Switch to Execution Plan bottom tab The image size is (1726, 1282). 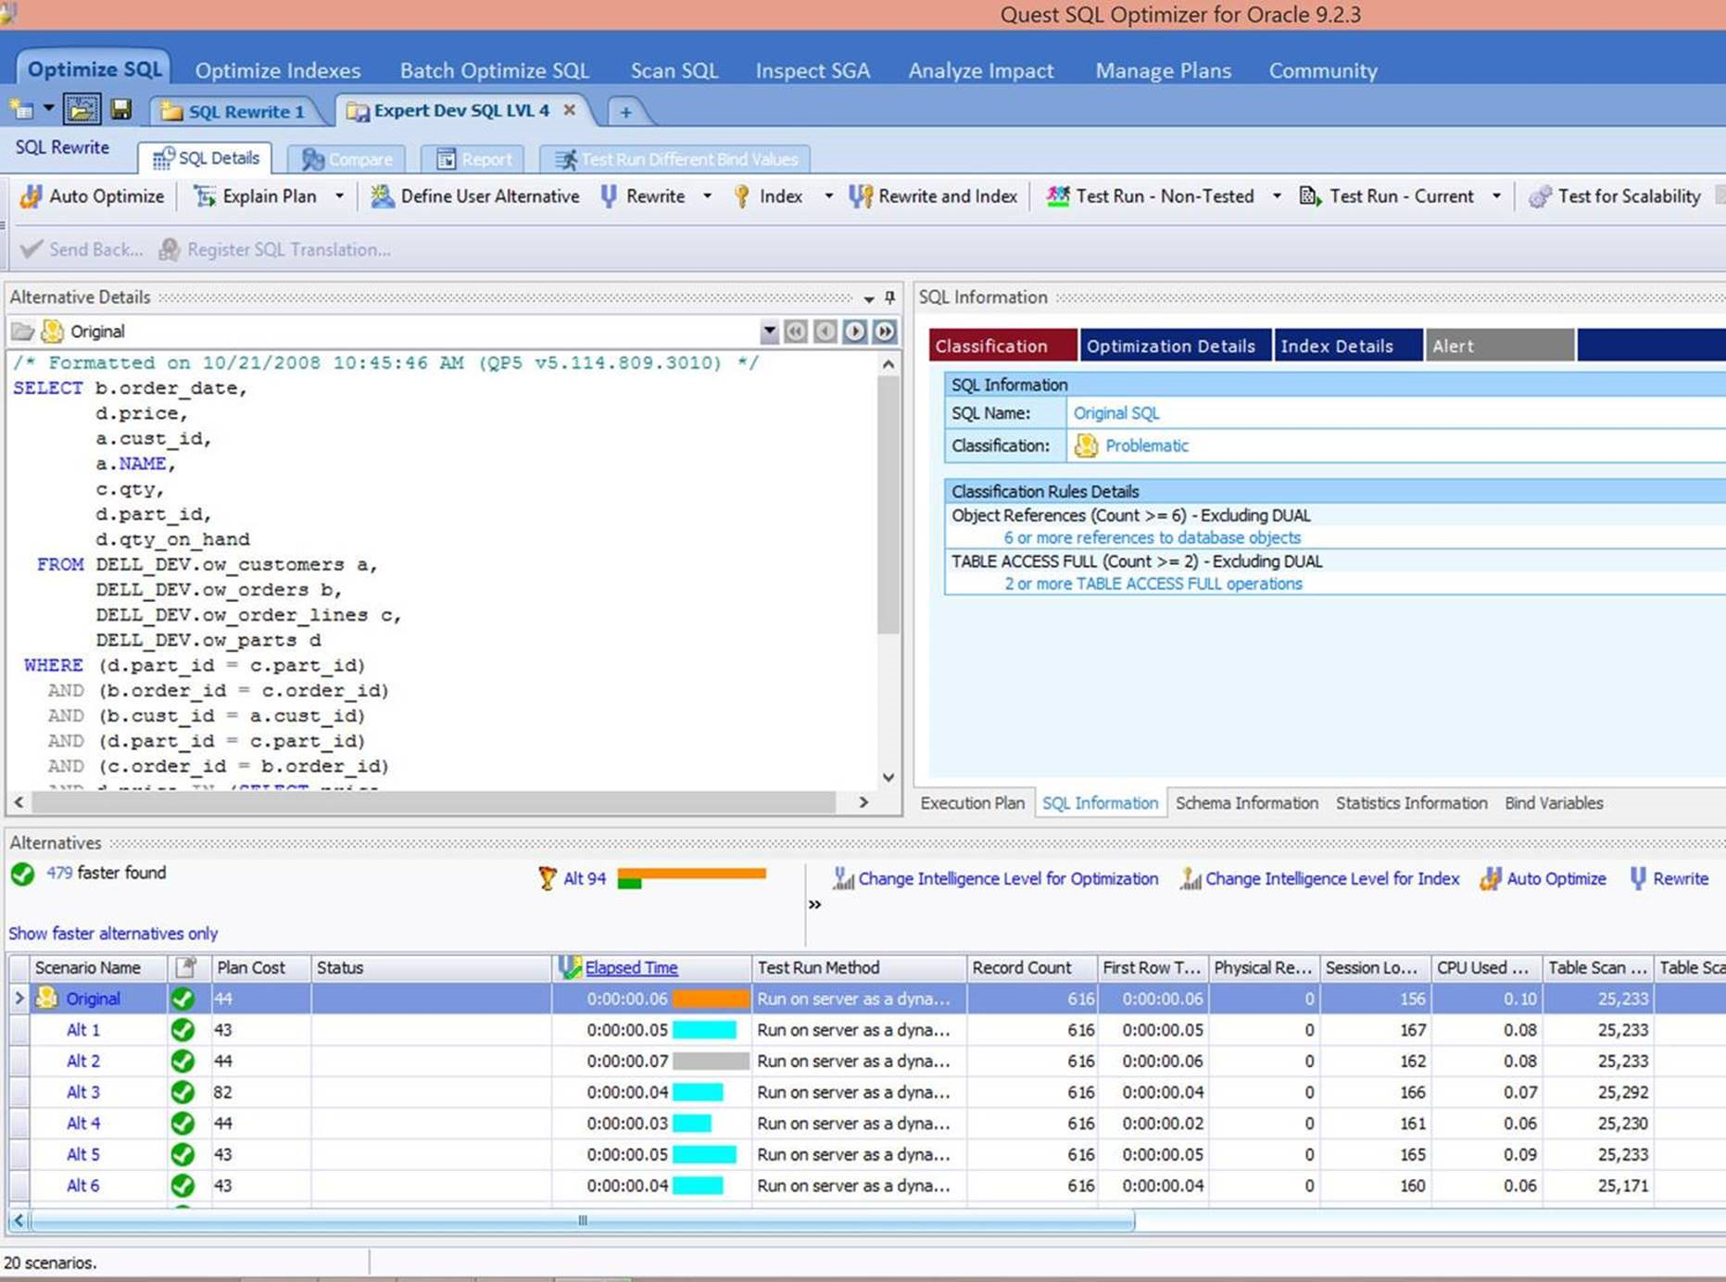pos(972,803)
